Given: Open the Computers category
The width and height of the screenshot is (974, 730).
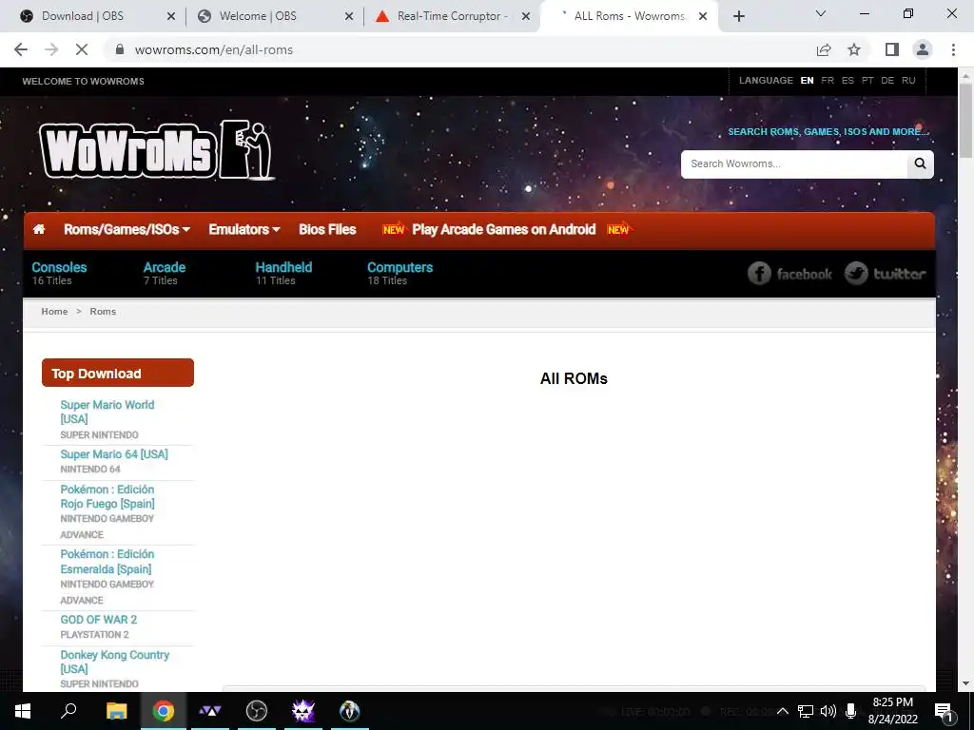Looking at the screenshot, I should click(x=399, y=267).
